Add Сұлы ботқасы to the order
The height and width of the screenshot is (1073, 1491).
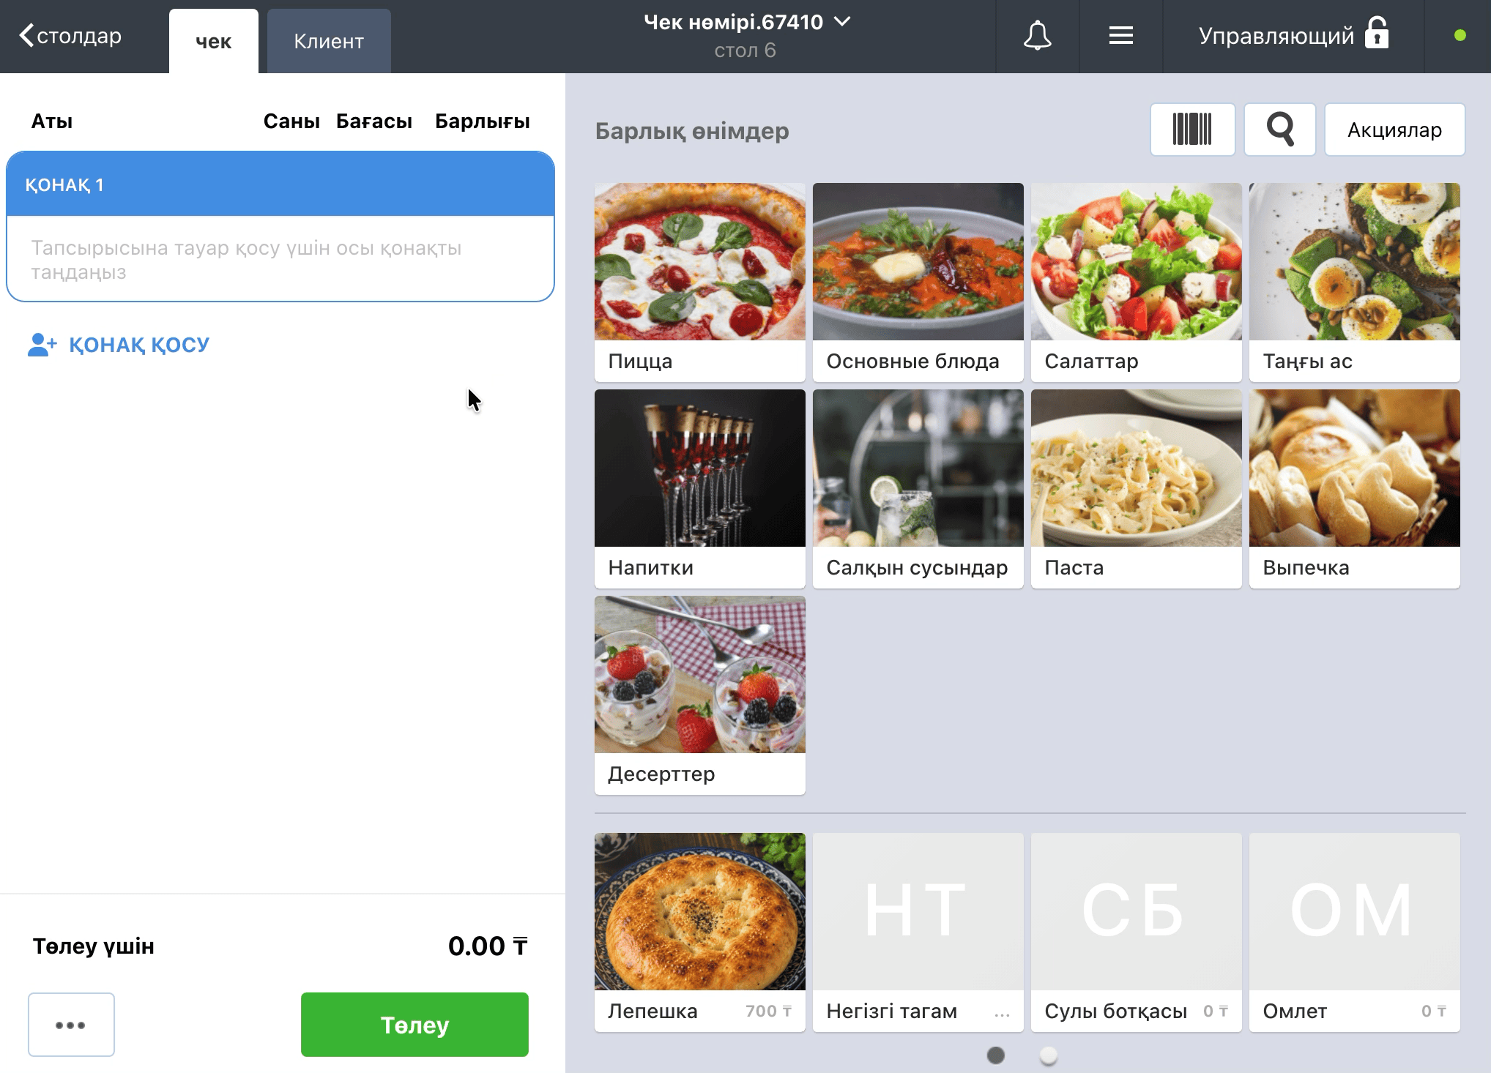pyautogui.click(x=1136, y=932)
